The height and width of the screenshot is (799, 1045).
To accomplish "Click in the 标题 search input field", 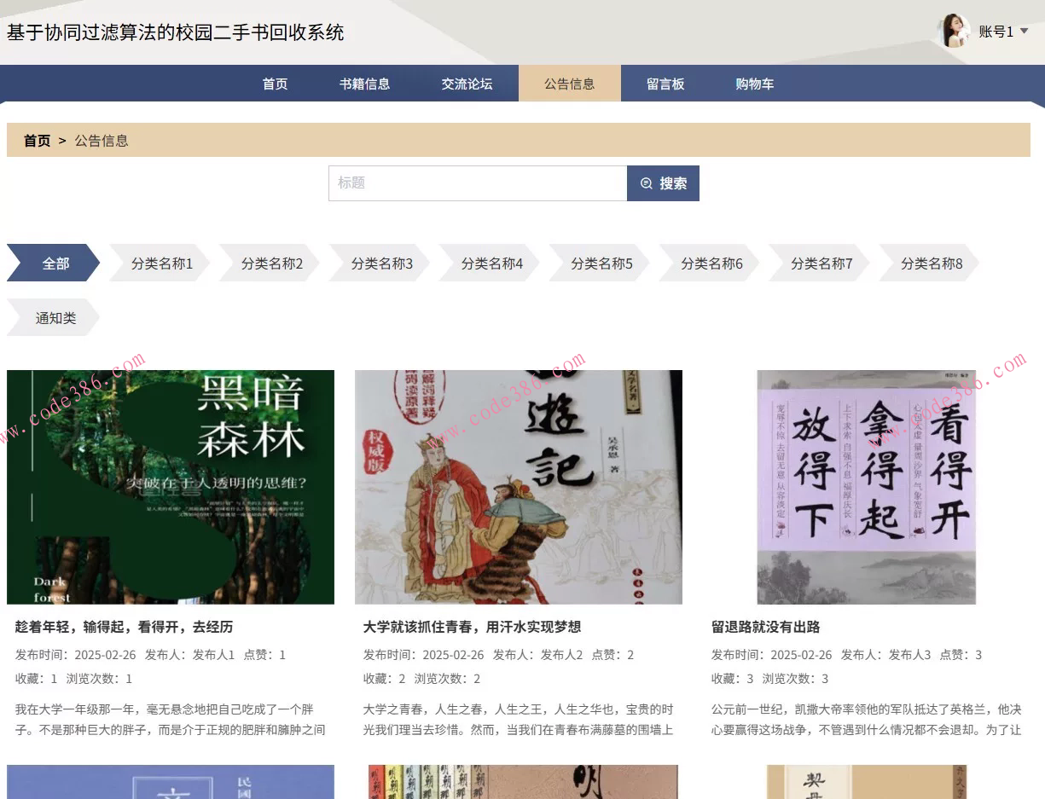I will click(x=478, y=182).
